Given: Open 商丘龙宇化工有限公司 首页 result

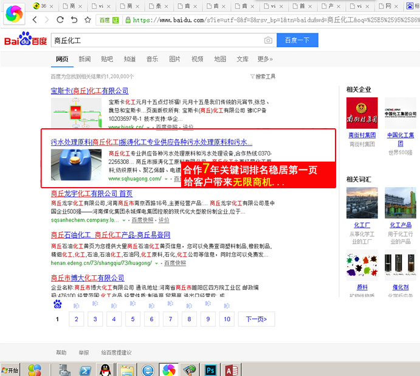Looking at the screenshot, I should point(92,194).
